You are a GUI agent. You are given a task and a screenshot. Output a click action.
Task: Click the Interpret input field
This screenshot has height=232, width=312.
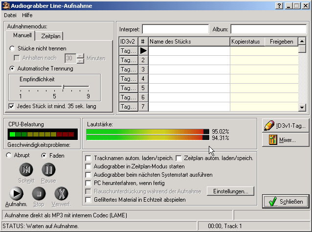coord(176,29)
